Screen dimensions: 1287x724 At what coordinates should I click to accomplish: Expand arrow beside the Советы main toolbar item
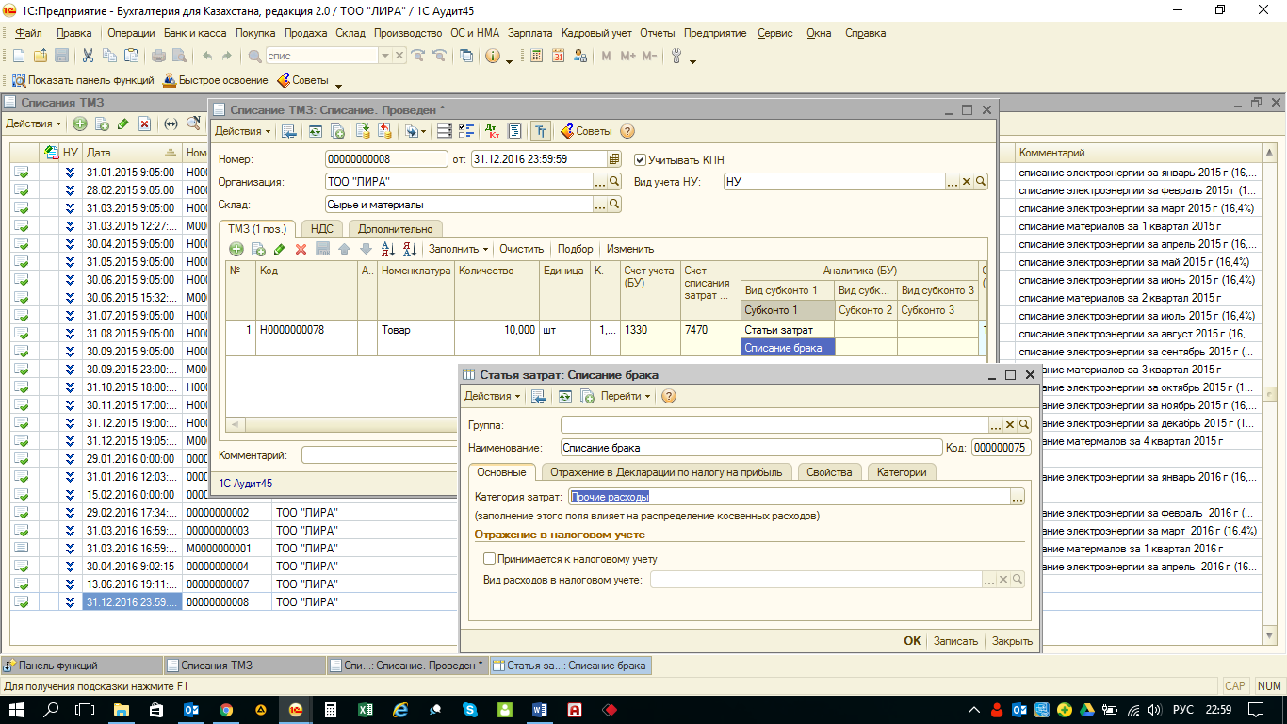pos(338,85)
